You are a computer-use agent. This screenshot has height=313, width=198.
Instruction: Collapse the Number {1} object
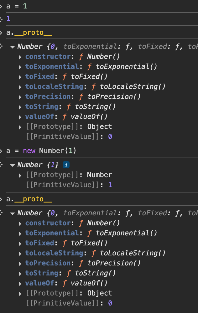tap(13, 165)
